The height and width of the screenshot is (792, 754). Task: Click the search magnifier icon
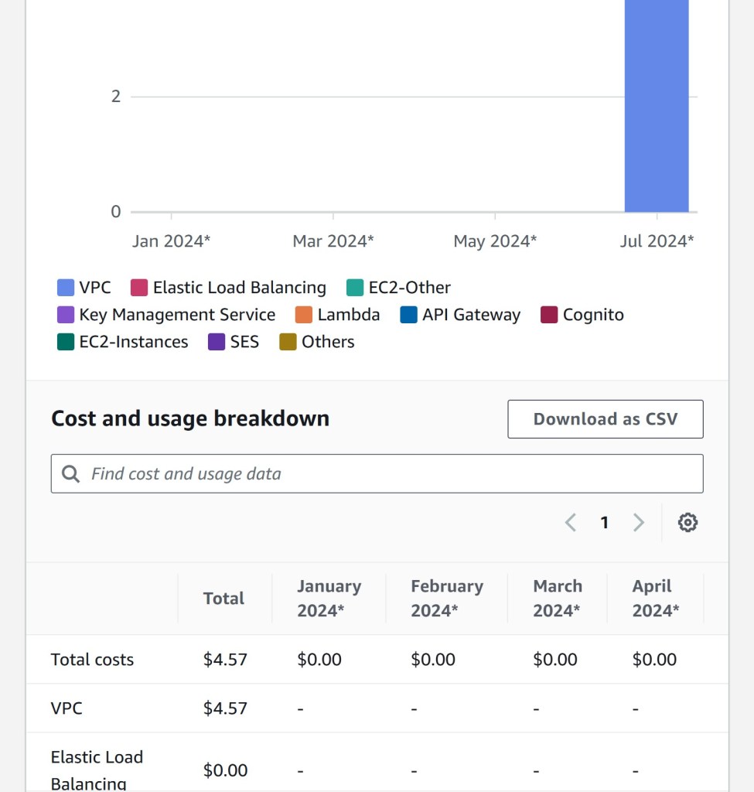tap(71, 473)
